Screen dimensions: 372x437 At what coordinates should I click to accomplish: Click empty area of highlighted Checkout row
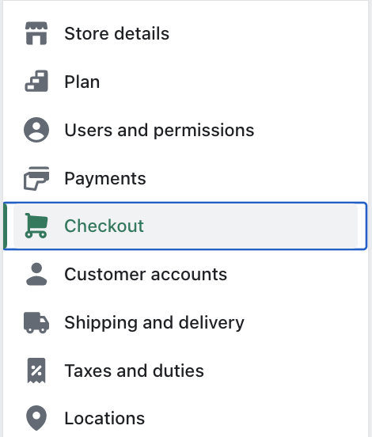[x=251, y=226]
